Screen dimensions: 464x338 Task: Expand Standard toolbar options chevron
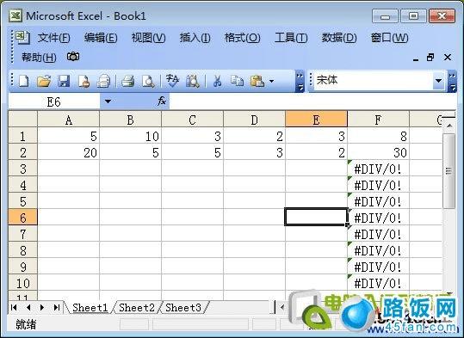[300, 81]
